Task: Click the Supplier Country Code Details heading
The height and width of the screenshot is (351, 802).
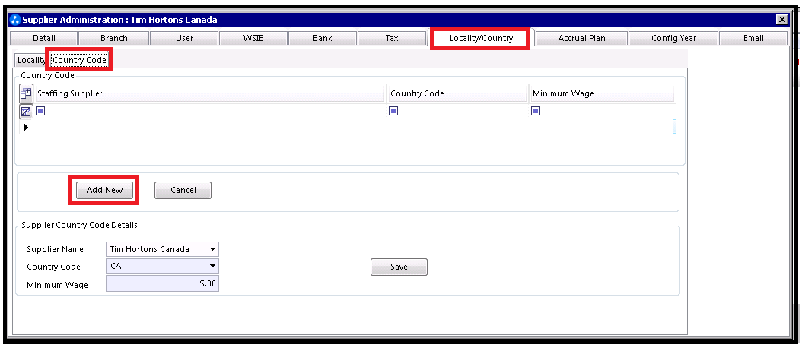Action: [79, 225]
